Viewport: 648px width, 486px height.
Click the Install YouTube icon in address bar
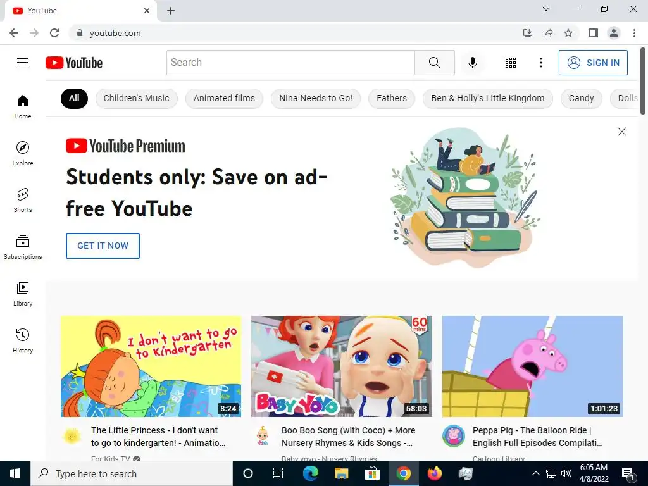[528, 33]
